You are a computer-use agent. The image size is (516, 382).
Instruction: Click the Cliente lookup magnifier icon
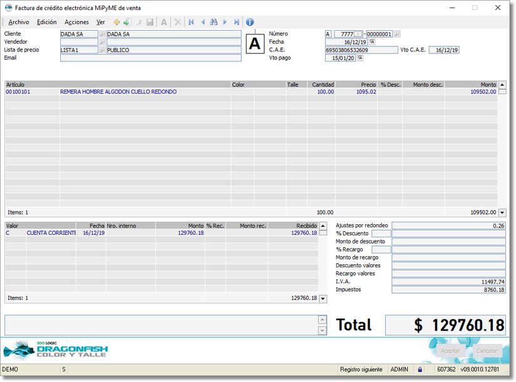pyautogui.click(x=103, y=34)
